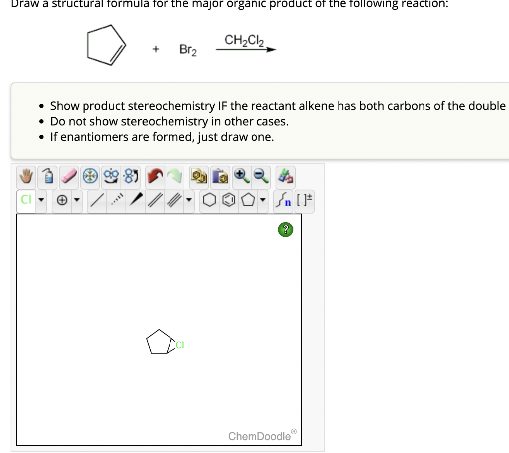Screen dimensions: 509x453
Task: Redo with the green arrow
Action: click(174, 176)
